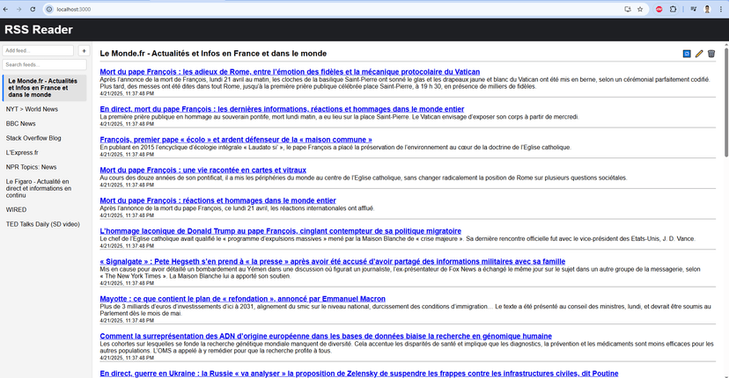This screenshot has height=378, width=729.
Task: Edit the feed with the pencil icon
Action: (x=699, y=54)
